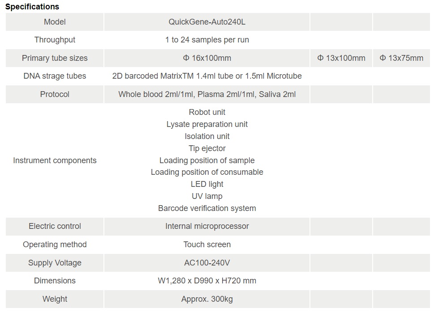Click the Primary tube sizes label
The height and width of the screenshot is (312, 434).
coord(55,58)
